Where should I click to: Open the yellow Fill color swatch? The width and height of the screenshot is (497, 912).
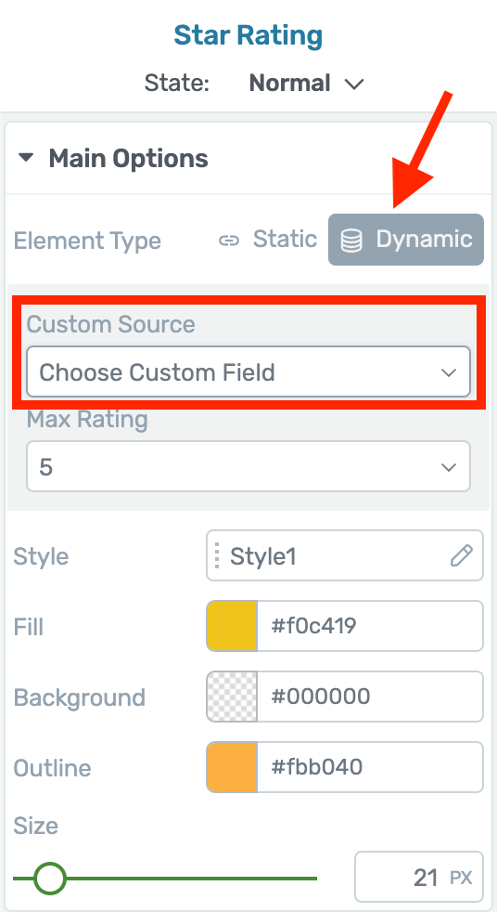(x=232, y=626)
